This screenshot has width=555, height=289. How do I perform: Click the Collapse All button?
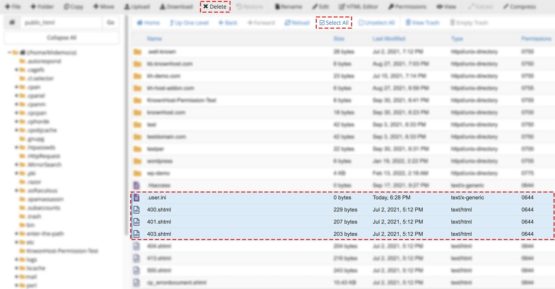[62, 37]
